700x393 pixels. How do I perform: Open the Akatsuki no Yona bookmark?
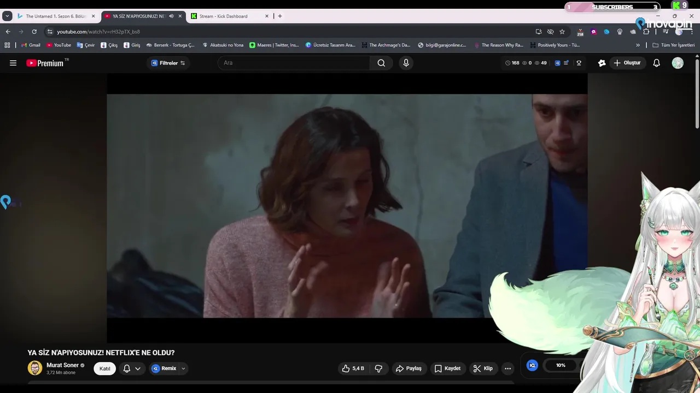(223, 45)
